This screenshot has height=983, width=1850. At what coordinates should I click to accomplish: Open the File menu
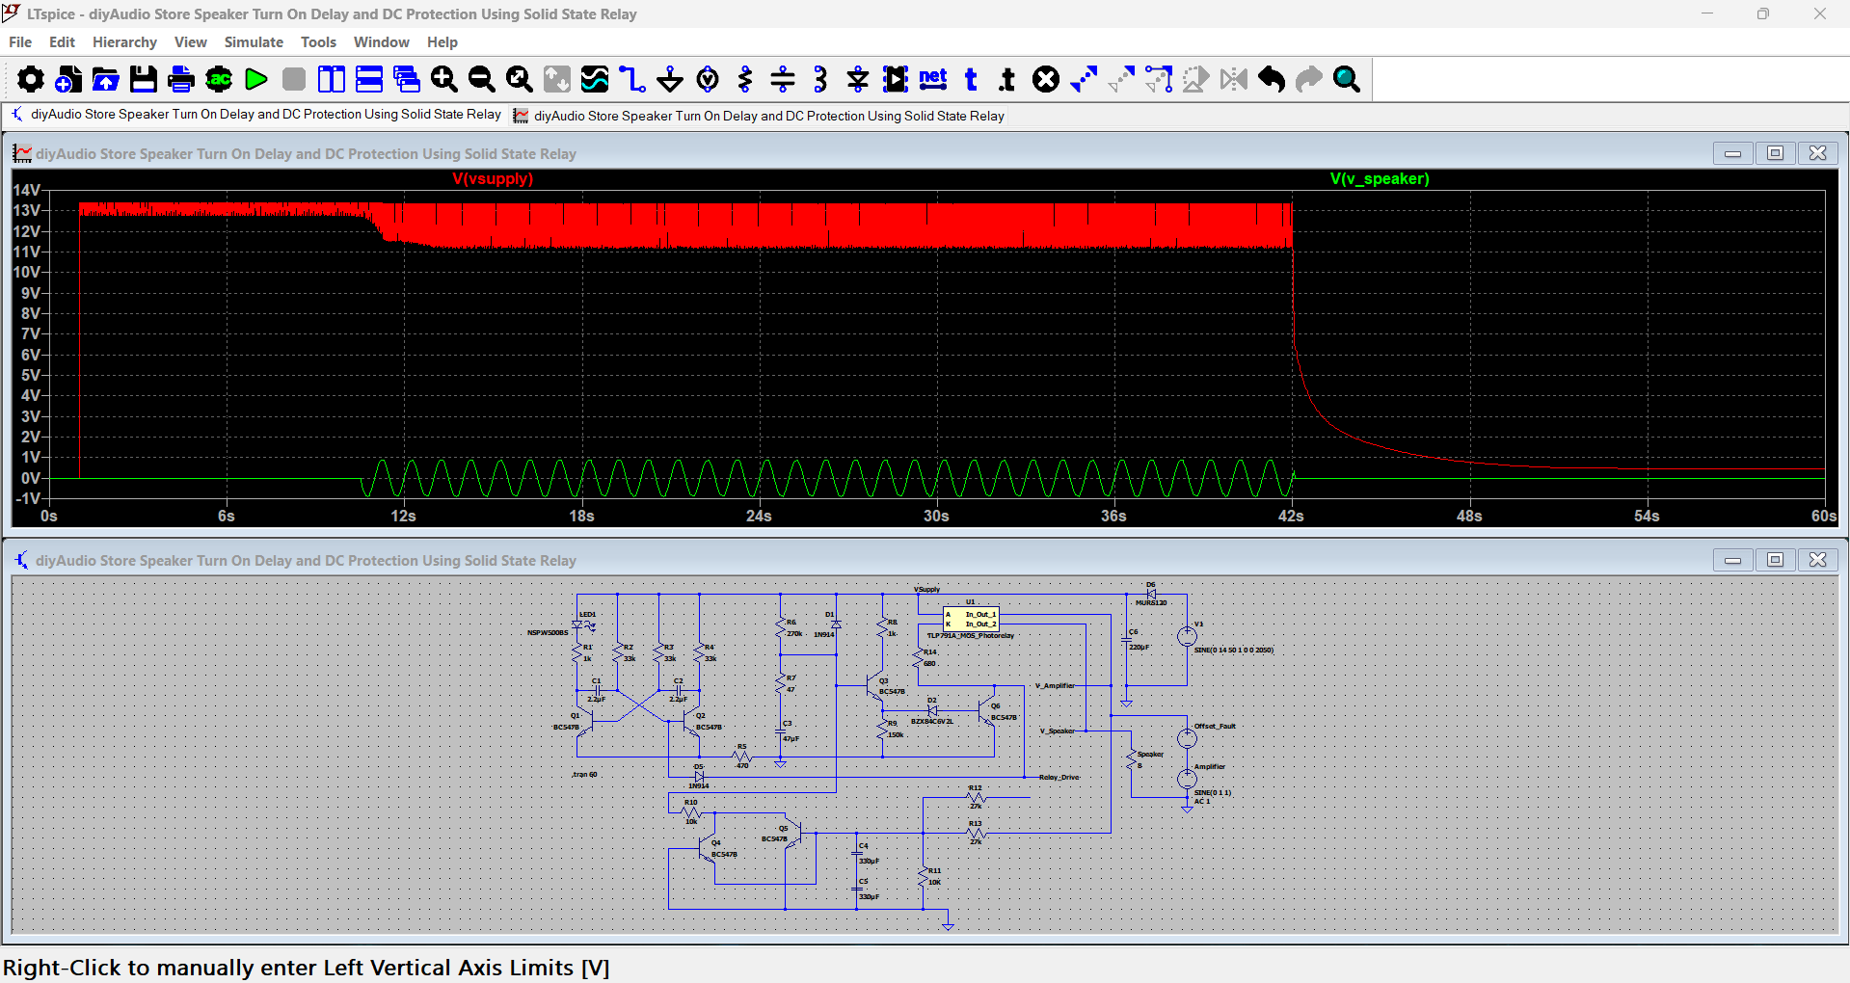20,42
